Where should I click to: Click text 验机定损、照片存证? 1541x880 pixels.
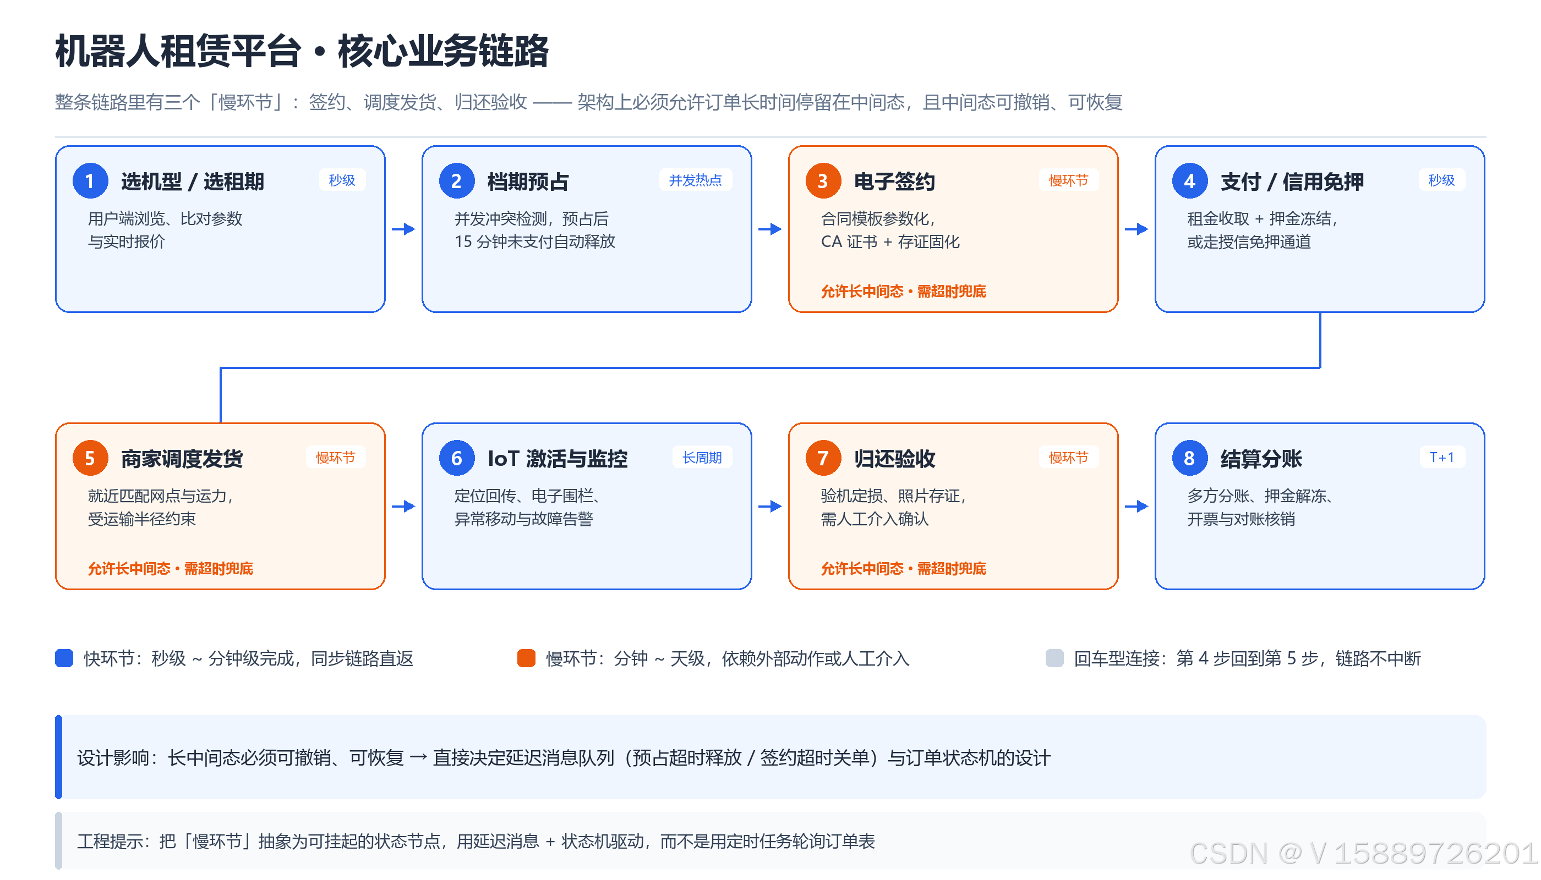[x=894, y=496]
